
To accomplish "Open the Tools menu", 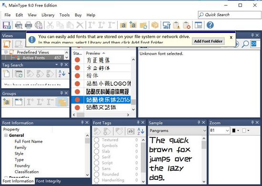I will (64, 15).
